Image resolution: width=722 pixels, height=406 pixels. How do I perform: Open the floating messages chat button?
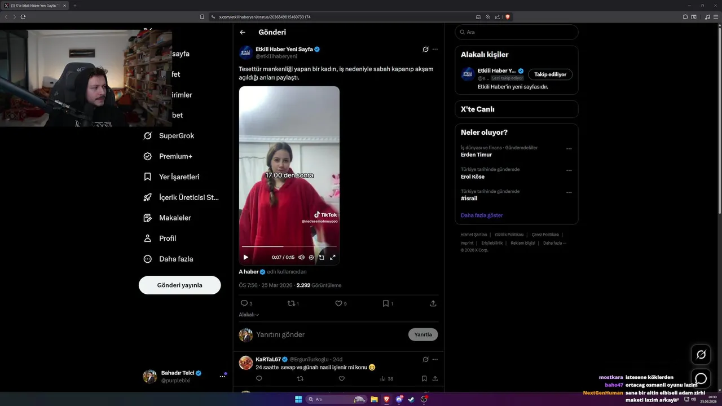701,379
